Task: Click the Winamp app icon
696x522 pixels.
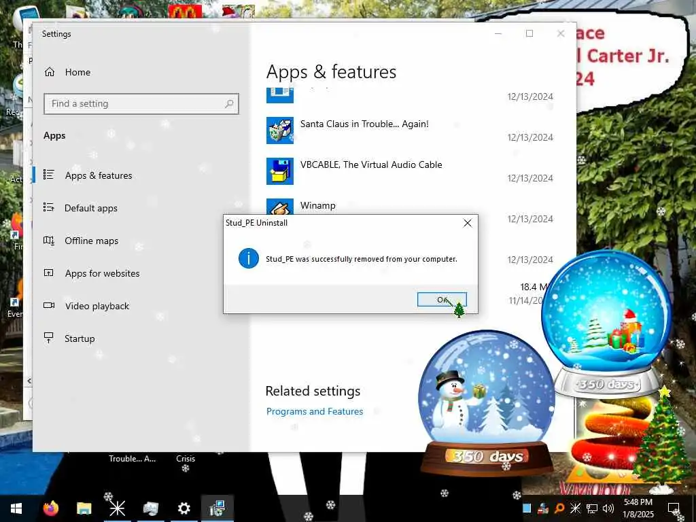Action: pyautogui.click(x=279, y=207)
